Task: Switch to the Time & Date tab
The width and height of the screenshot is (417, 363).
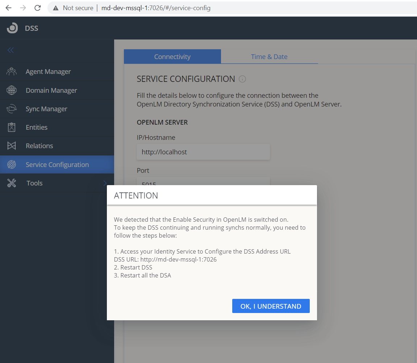Action: coord(269,57)
